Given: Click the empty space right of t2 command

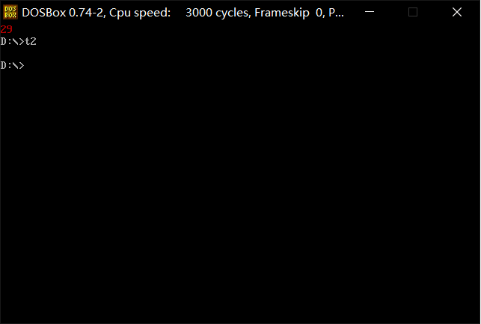Looking at the screenshot, I should (259, 41).
